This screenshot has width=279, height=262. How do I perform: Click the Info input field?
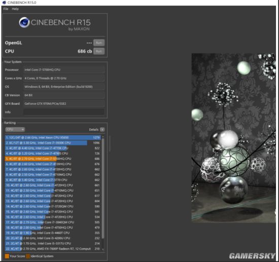coord(64,112)
